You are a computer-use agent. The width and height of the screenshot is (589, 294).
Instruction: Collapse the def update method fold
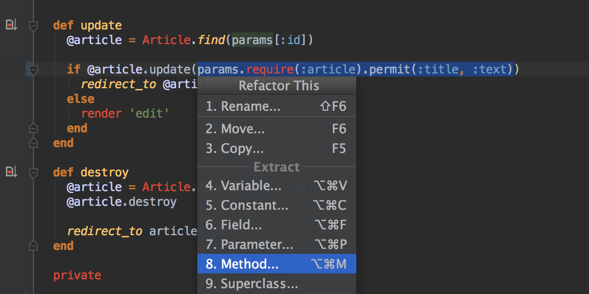tap(33, 25)
